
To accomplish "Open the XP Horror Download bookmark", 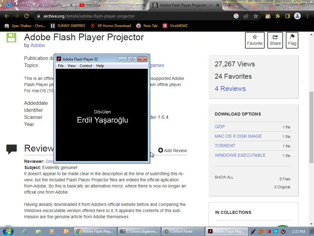I will pyautogui.click(x=111, y=26).
